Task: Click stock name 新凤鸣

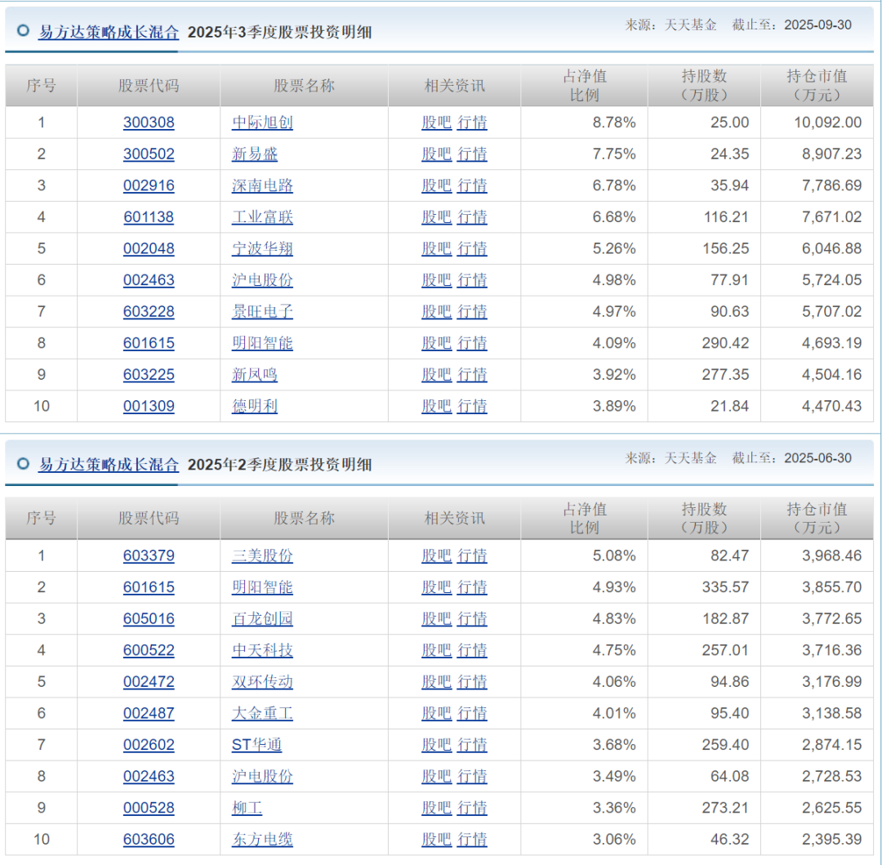Action: 255,375
